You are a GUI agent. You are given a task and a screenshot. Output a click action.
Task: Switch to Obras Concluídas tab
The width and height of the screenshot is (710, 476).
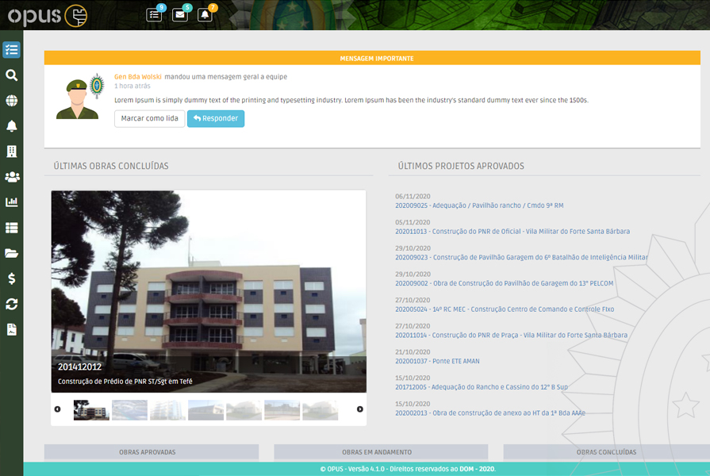(606, 452)
